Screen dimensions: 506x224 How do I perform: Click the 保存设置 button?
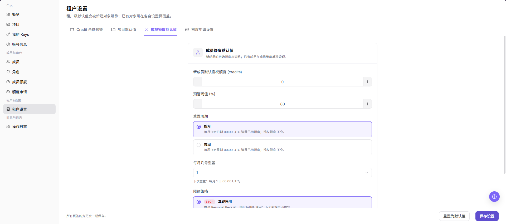point(487,216)
